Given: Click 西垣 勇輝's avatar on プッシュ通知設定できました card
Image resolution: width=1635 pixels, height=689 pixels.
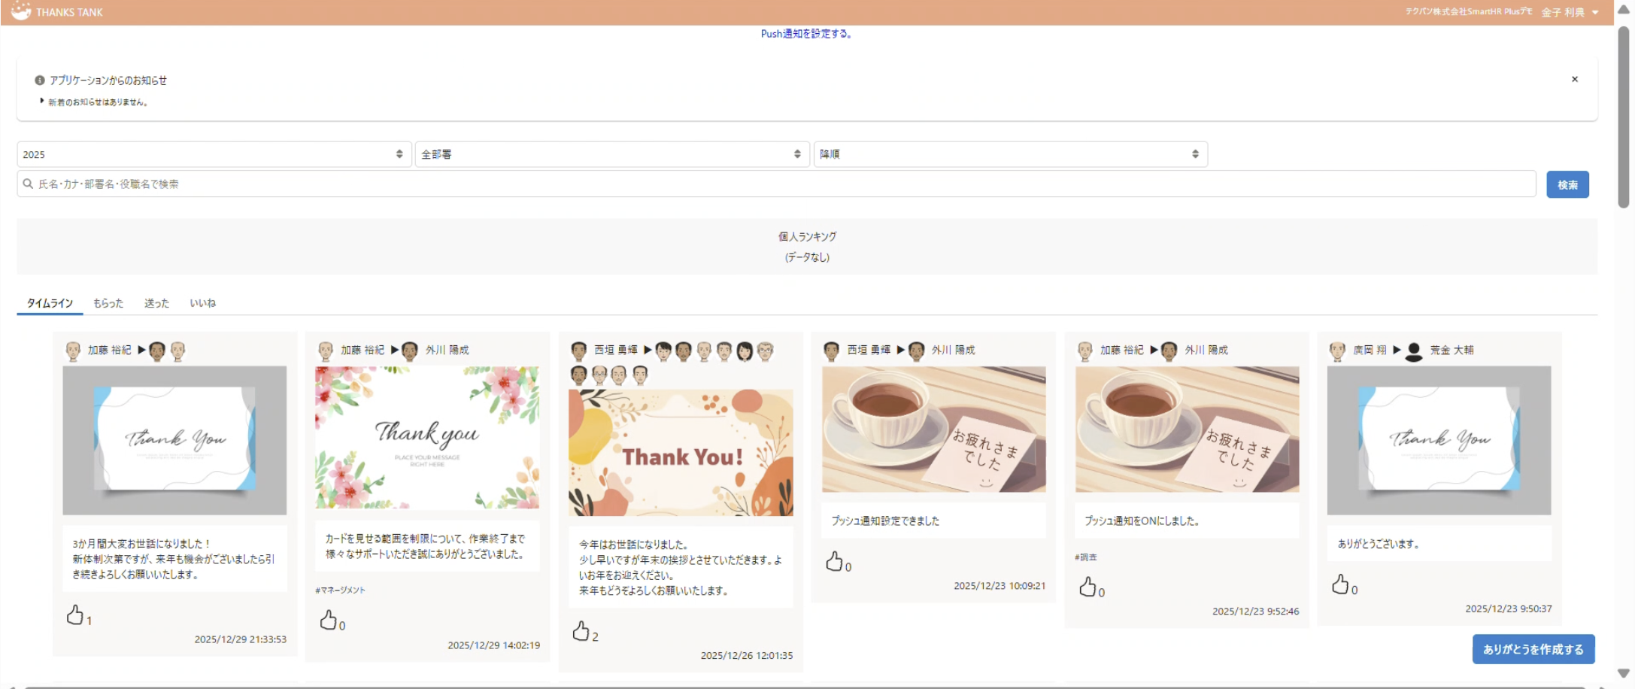Looking at the screenshot, I should coord(832,351).
